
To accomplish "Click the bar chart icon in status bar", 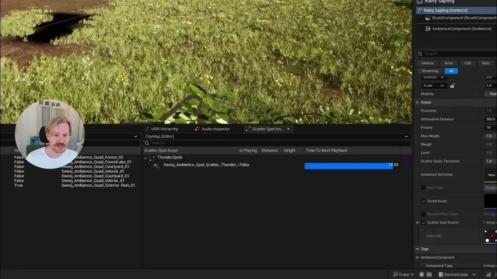I will pos(489,274).
